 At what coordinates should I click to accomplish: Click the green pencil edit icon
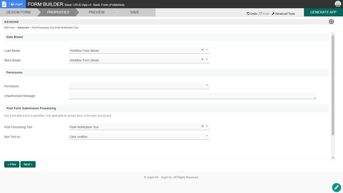(336, 187)
